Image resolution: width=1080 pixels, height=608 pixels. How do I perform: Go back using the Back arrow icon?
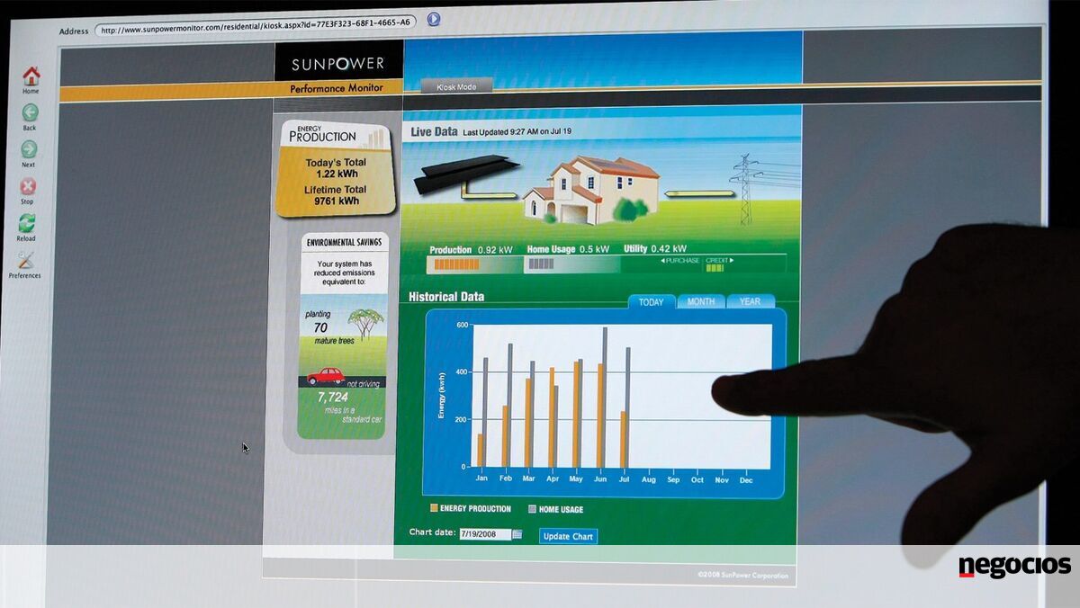(30, 112)
